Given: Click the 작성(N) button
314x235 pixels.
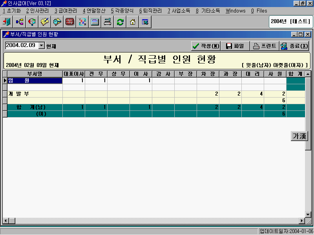Looking at the screenshot, I should point(205,46).
